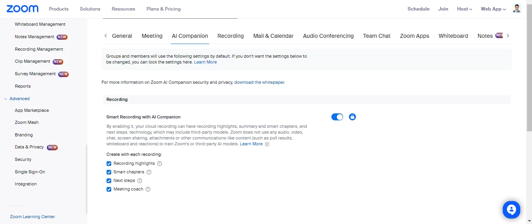Open Security in sidebar

coord(23,159)
